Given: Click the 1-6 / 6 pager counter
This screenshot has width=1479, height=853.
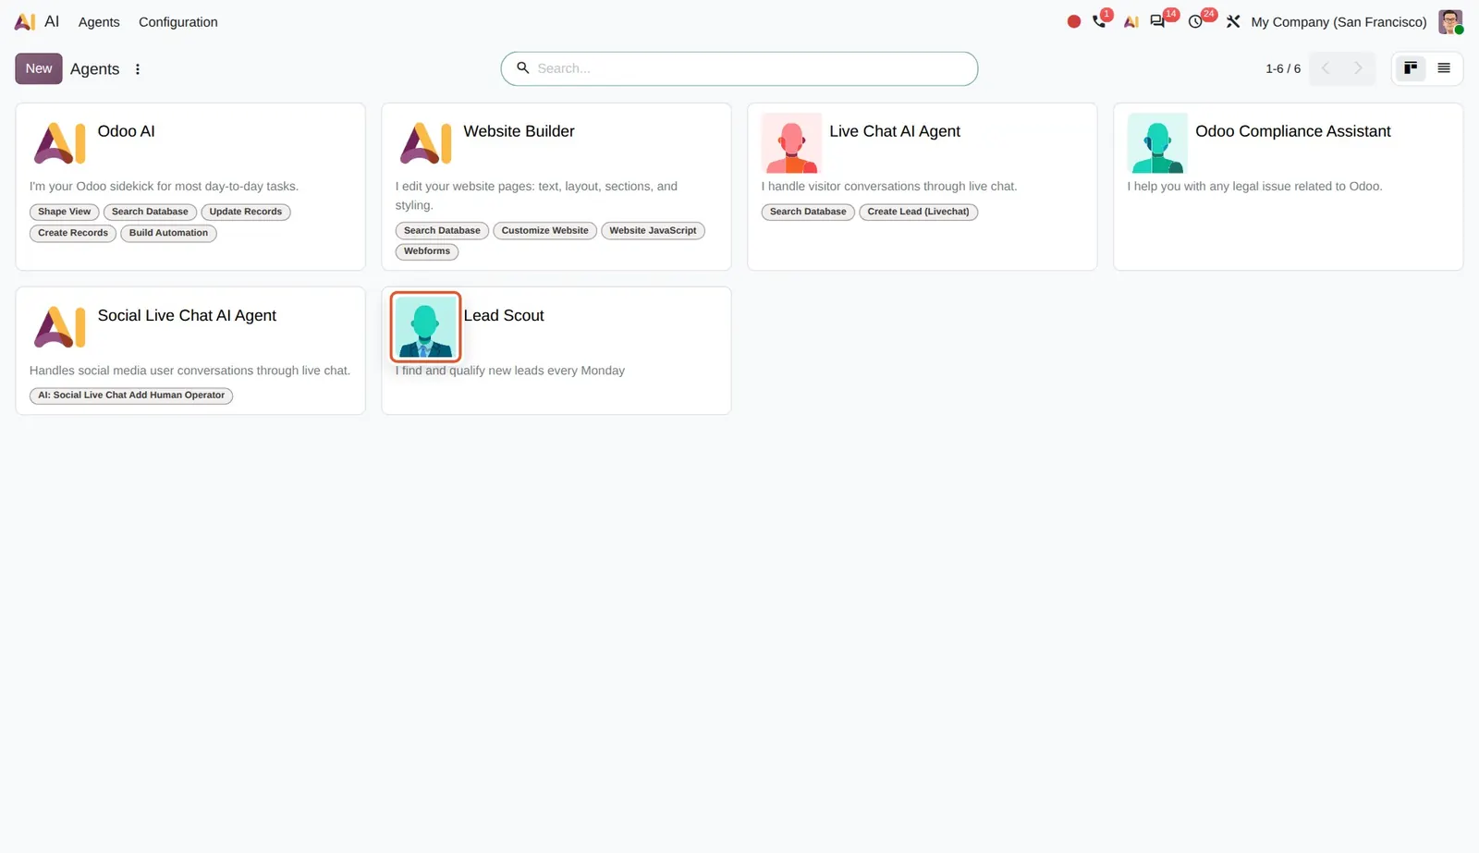Looking at the screenshot, I should (x=1283, y=68).
